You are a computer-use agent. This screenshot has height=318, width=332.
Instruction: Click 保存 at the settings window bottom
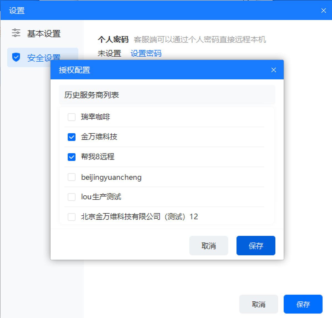[303, 304]
